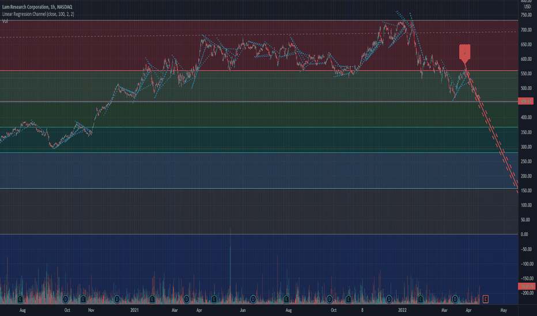Click the May label on time axis
The height and width of the screenshot is (316, 537).
click(x=504, y=310)
